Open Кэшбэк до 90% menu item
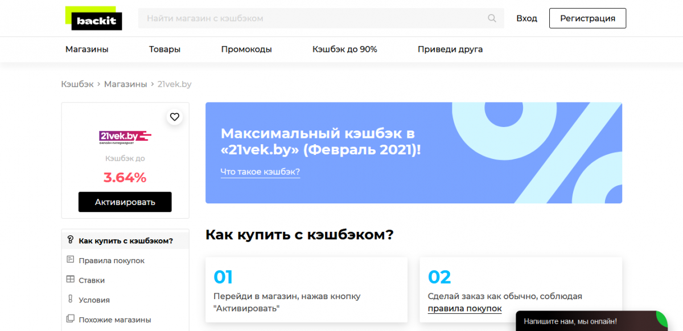This screenshot has width=683, height=331. pyautogui.click(x=344, y=49)
